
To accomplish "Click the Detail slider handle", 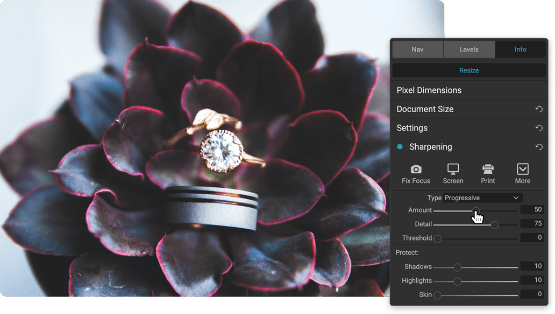I will (x=494, y=225).
